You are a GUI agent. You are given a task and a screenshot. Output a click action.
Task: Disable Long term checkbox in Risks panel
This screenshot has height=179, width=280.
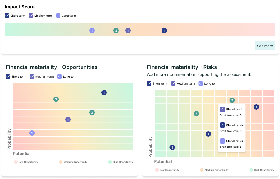point(201,83)
